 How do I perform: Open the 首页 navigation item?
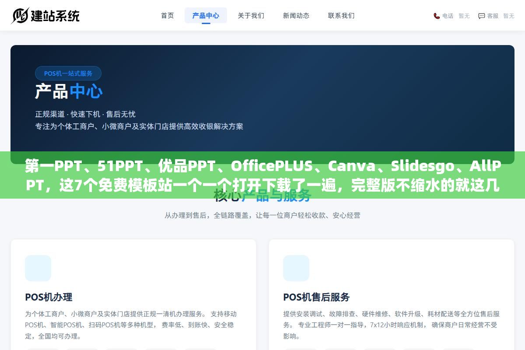[168, 15]
